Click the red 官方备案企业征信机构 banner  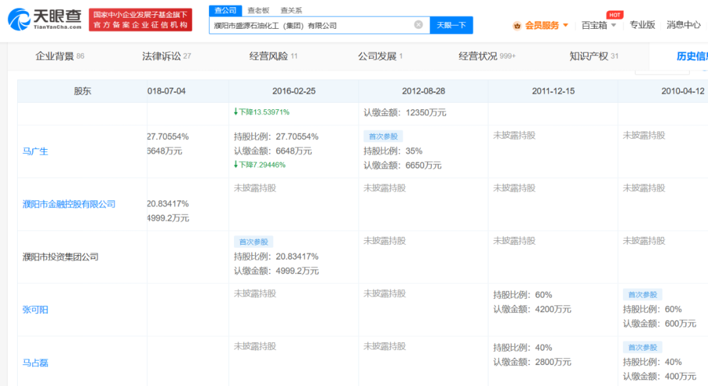[x=140, y=20]
